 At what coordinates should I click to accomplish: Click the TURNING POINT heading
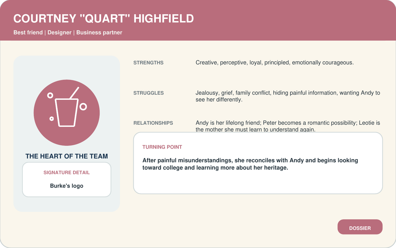[162, 147]
